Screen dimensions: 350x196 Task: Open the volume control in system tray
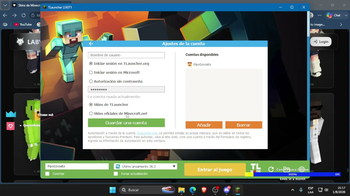326,190
